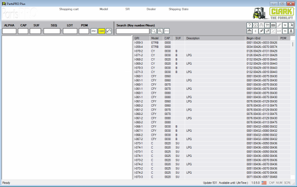Select row I-067-2 in the list
This screenshot has height=187, width=297.
[x=212, y=139]
